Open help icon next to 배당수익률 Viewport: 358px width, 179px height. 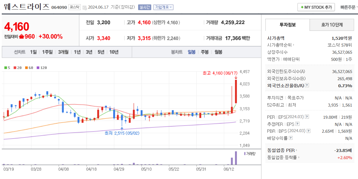tap(291, 138)
